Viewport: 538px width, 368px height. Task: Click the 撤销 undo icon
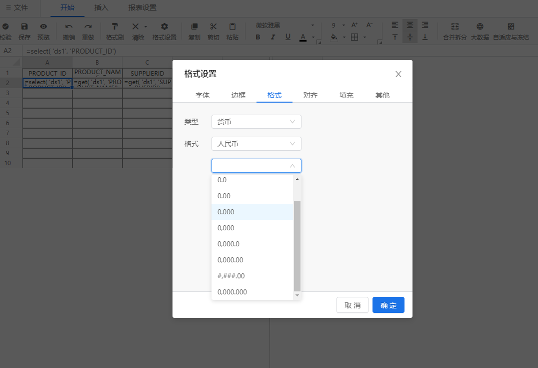coord(68,27)
